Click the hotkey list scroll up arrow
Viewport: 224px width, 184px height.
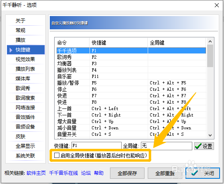coord(210,41)
